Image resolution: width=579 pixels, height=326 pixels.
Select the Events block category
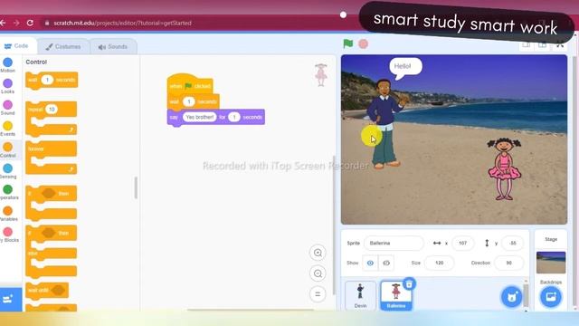pyautogui.click(x=8, y=129)
